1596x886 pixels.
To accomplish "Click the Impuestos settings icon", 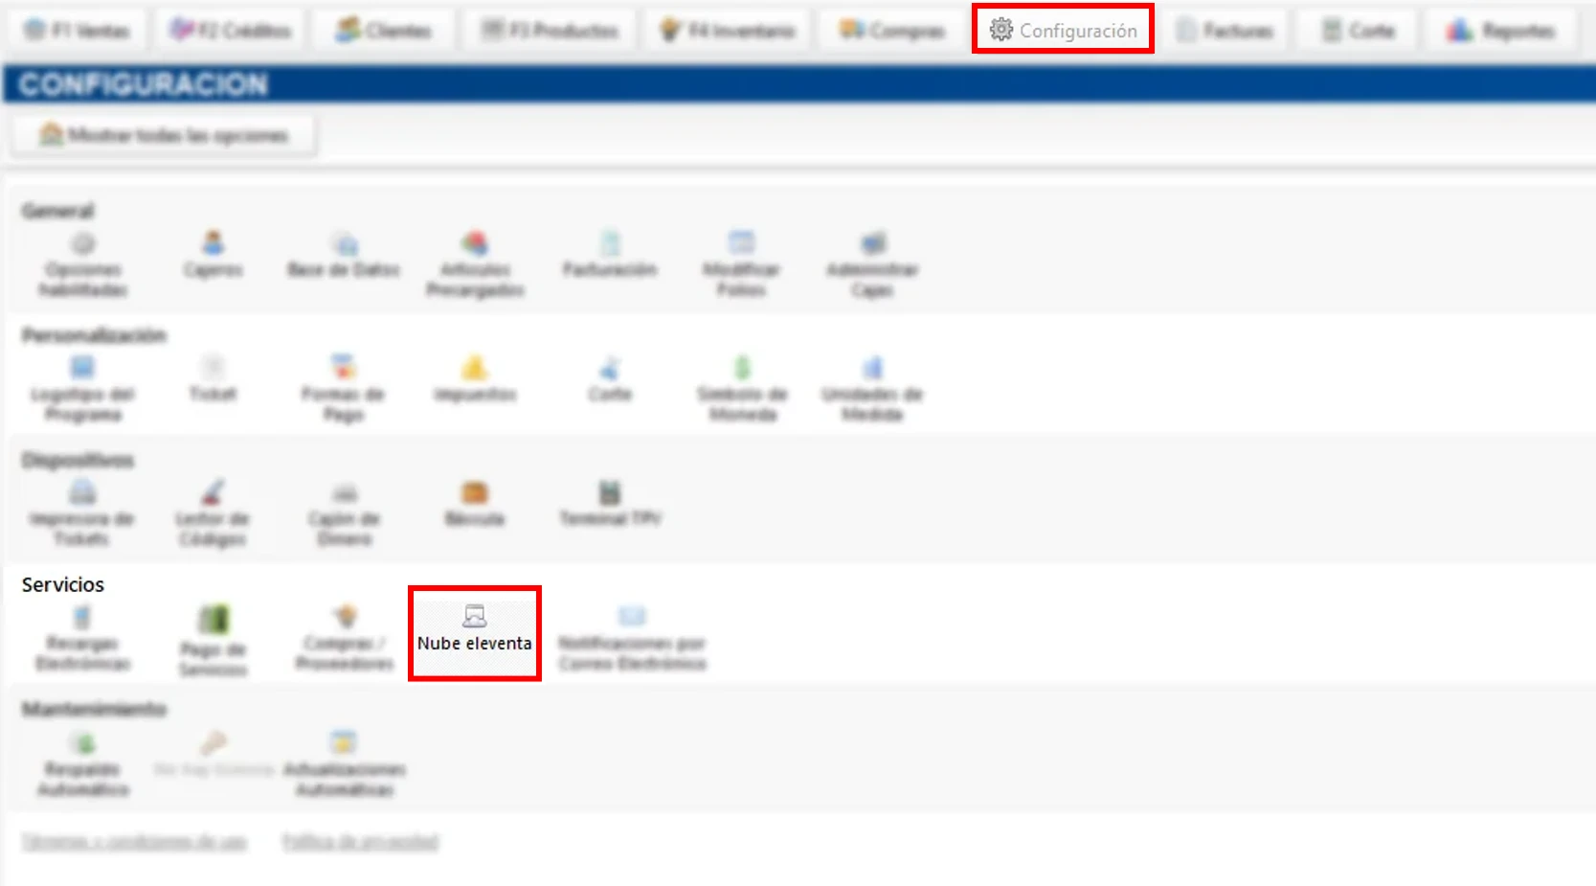I will [474, 378].
